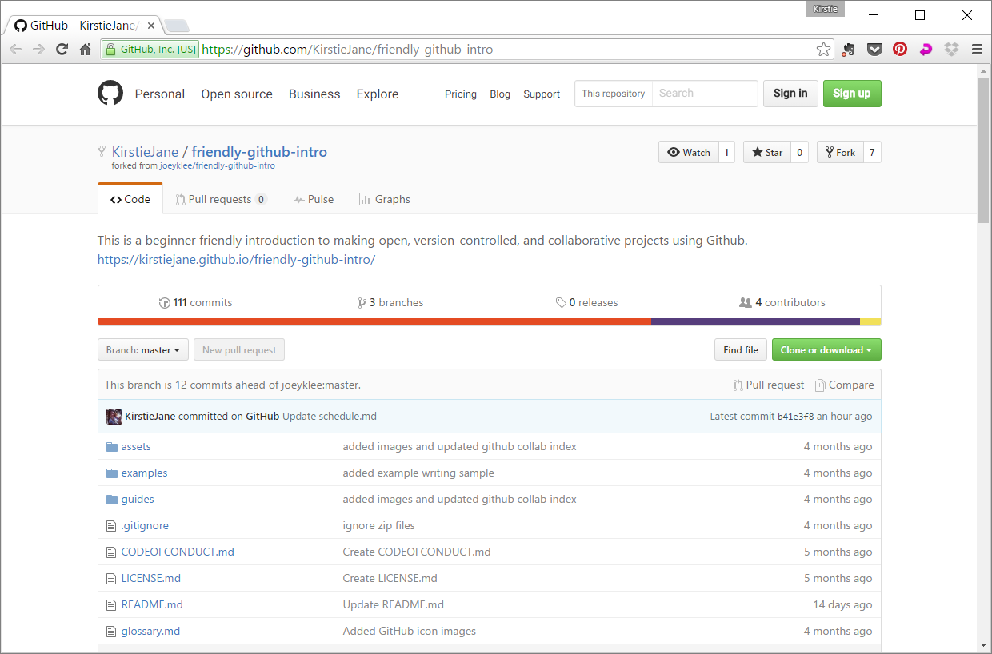Click the purple segment of the language bar
The width and height of the screenshot is (992, 654).
click(755, 322)
